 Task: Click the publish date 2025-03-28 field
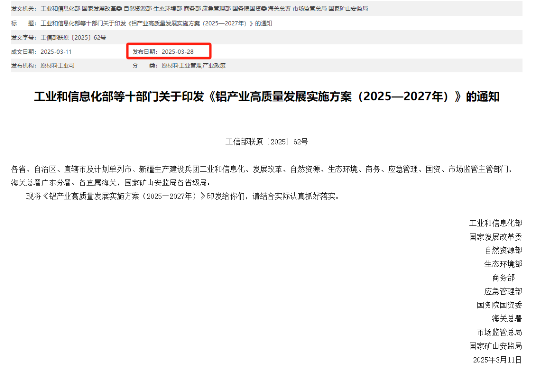pyautogui.click(x=163, y=52)
